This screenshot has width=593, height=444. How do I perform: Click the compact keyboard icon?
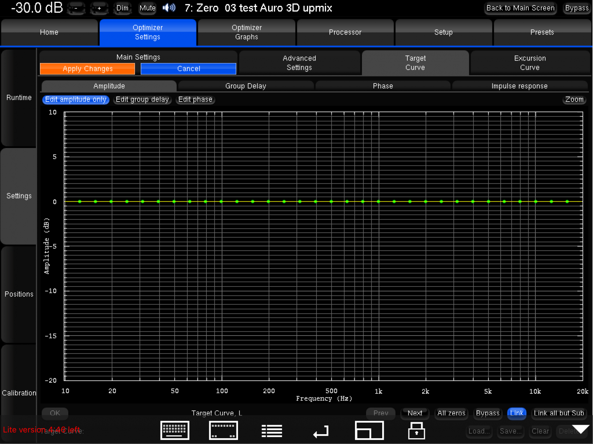tap(223, 430)
